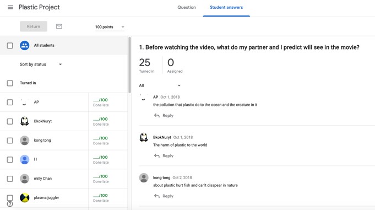Click the Return button

pyautogui.click(x=34, y=26)
